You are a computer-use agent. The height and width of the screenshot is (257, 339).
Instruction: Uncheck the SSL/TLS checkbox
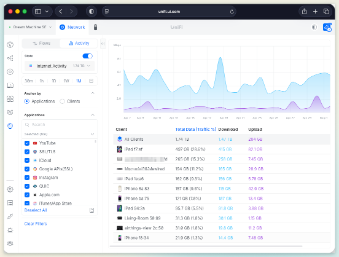(27, 152)
